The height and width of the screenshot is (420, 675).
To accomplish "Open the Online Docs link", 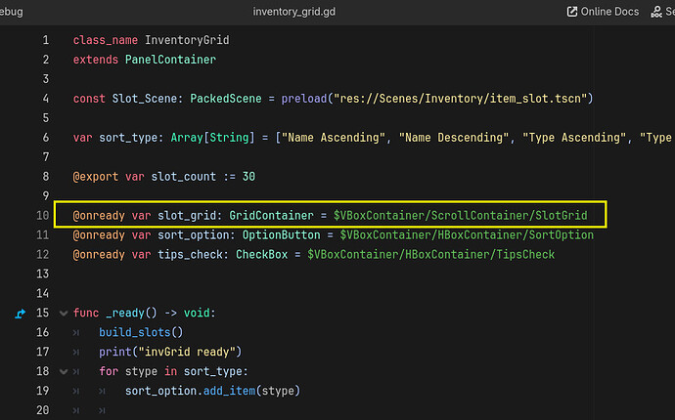I will click(603, 12).
